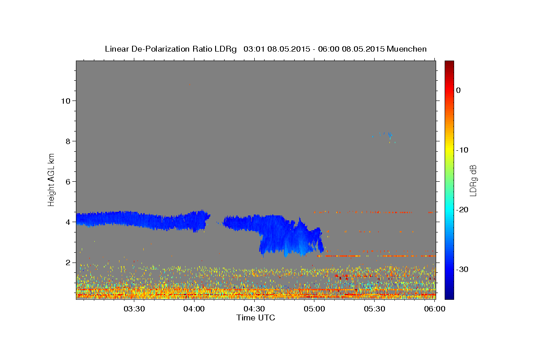Image resolution: width=539 pixels, height=359 pixels.
Task: Click the height tick label 2
Action: 68,262
